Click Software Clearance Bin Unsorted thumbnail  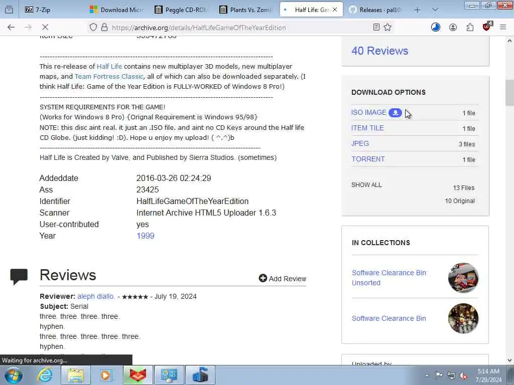click(x=463, y=278)
